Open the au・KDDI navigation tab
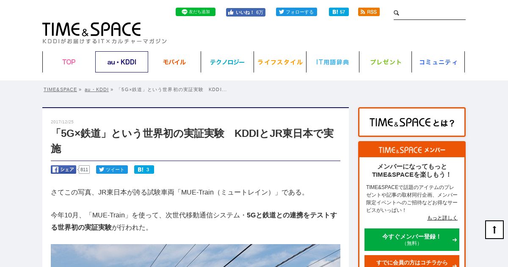The image size is (508, 267). (121, 62)
